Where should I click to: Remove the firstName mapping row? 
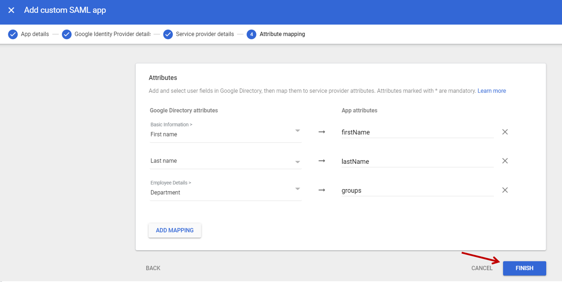click(x=505, y=132)
